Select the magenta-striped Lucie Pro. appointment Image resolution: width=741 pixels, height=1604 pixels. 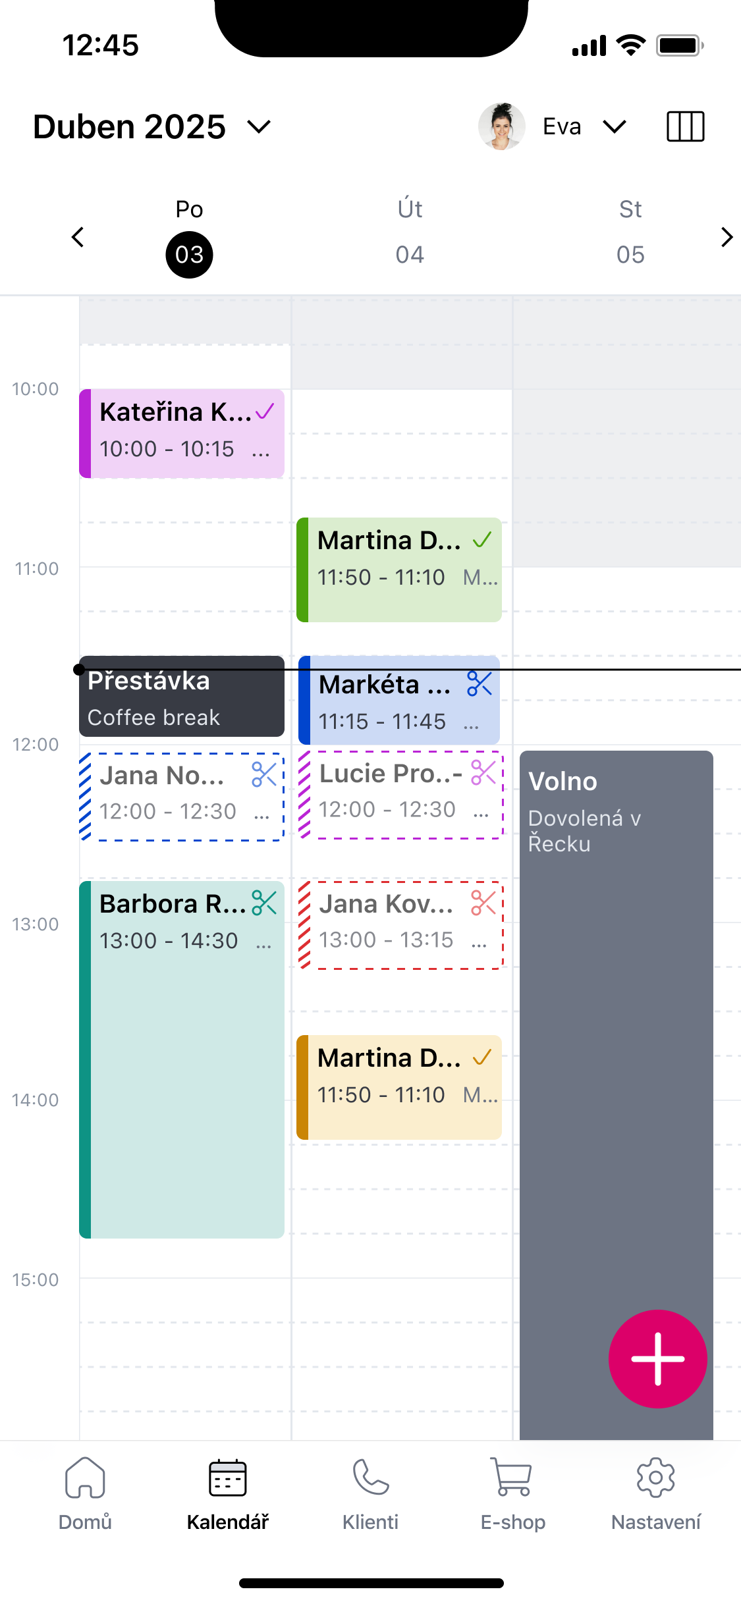point(400,795)
